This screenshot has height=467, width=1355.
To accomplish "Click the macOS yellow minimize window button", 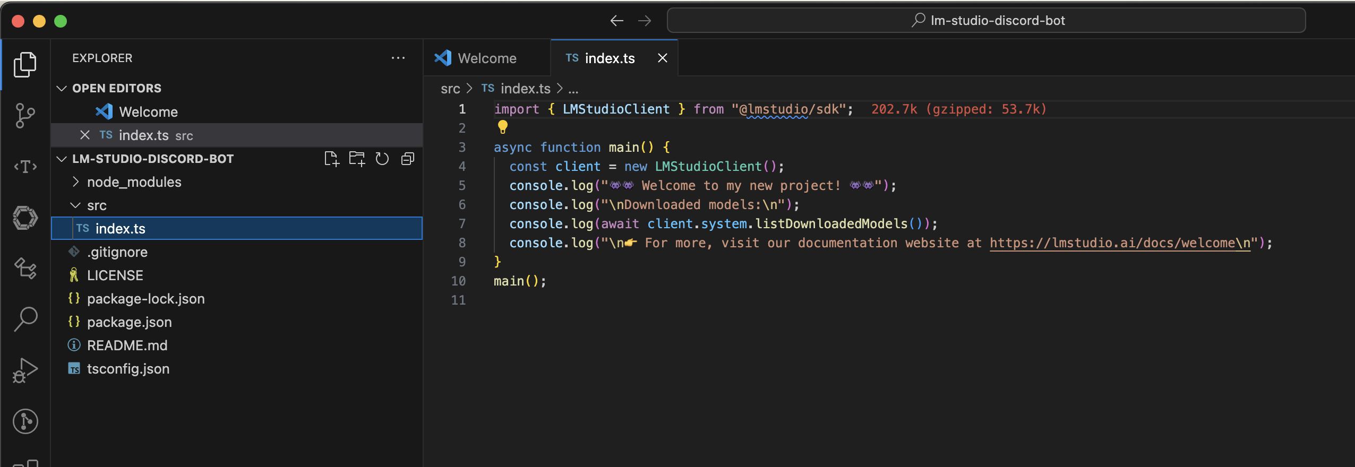I will pyautogui.click(x=39, y=21).
